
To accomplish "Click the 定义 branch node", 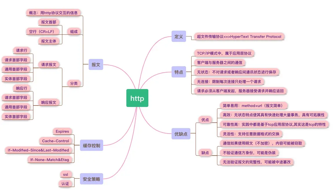I will click(179, 36).
